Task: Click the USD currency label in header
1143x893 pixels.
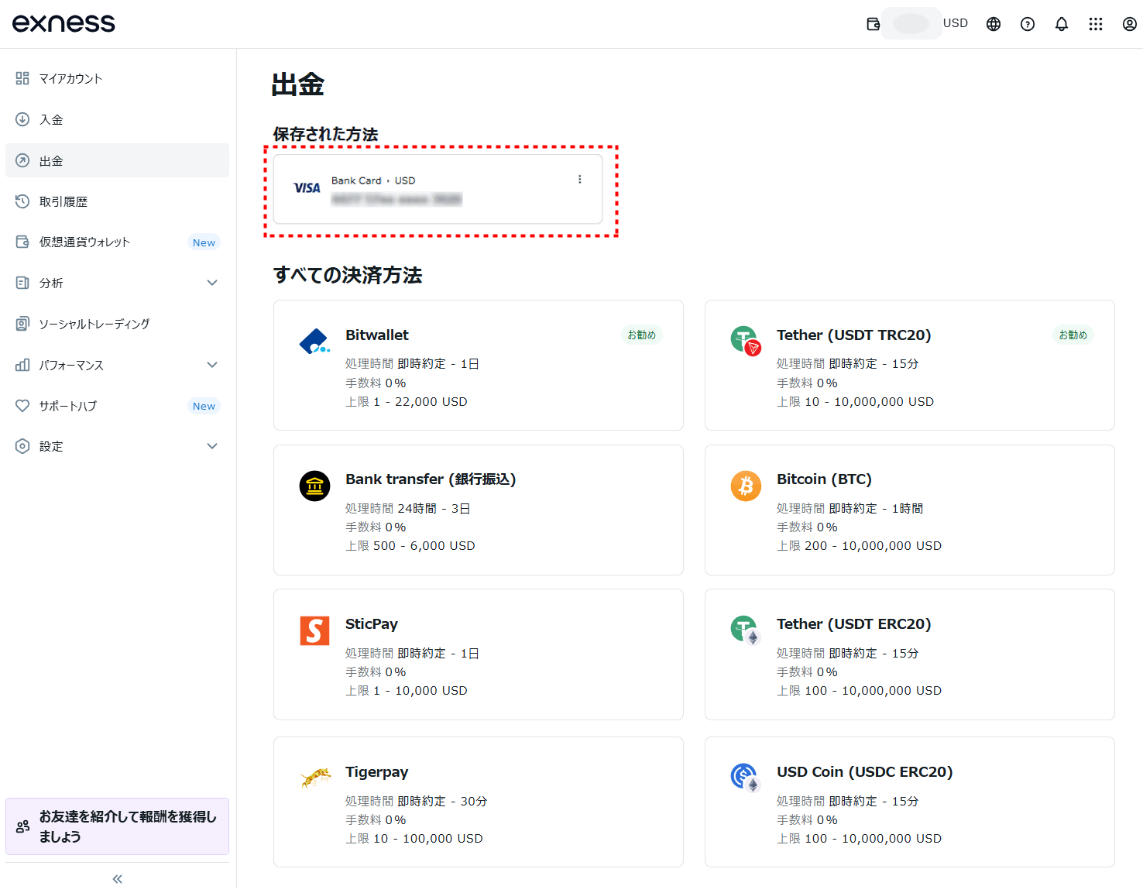Action: tap(955, 23)
